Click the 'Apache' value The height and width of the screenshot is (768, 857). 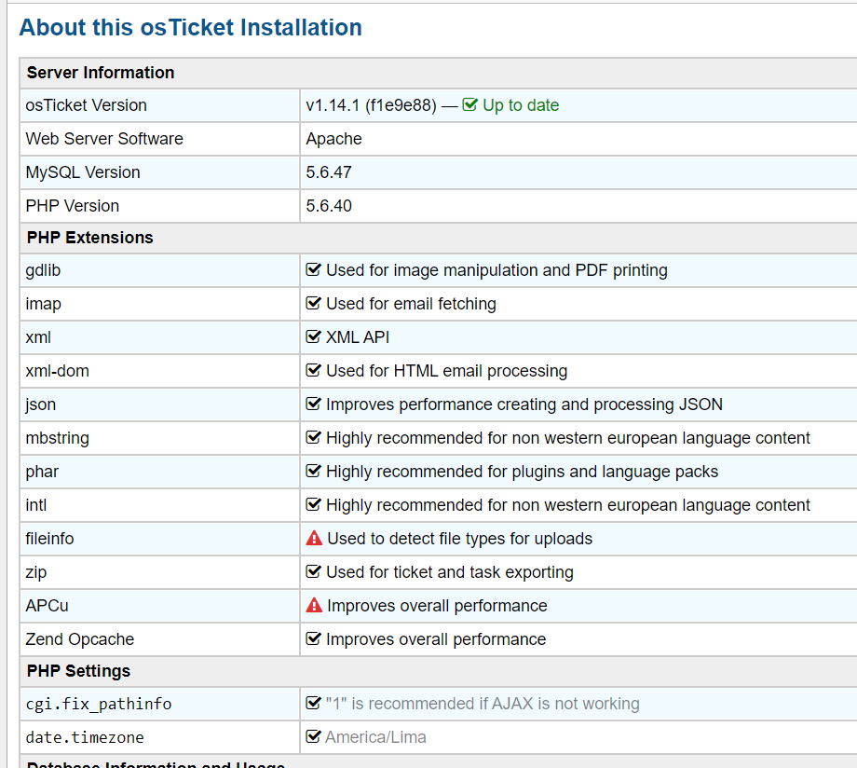click(x=333, y=139)
